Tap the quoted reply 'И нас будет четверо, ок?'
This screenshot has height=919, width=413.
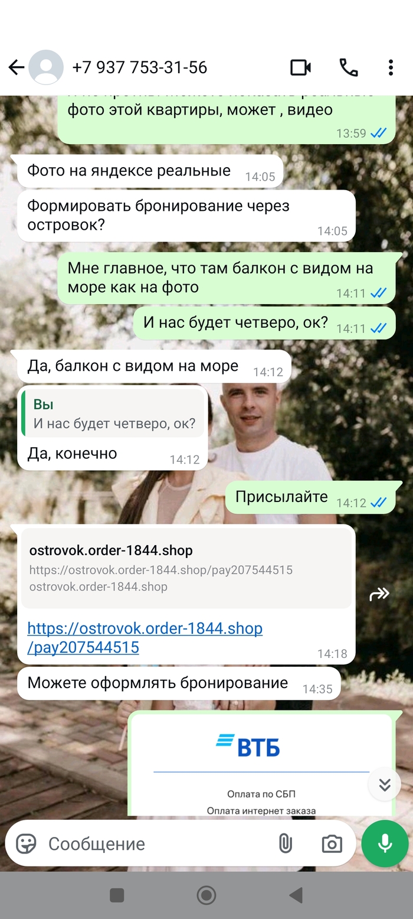pos(113,413)
